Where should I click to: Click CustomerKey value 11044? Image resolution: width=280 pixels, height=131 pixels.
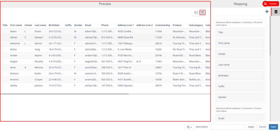159,31
